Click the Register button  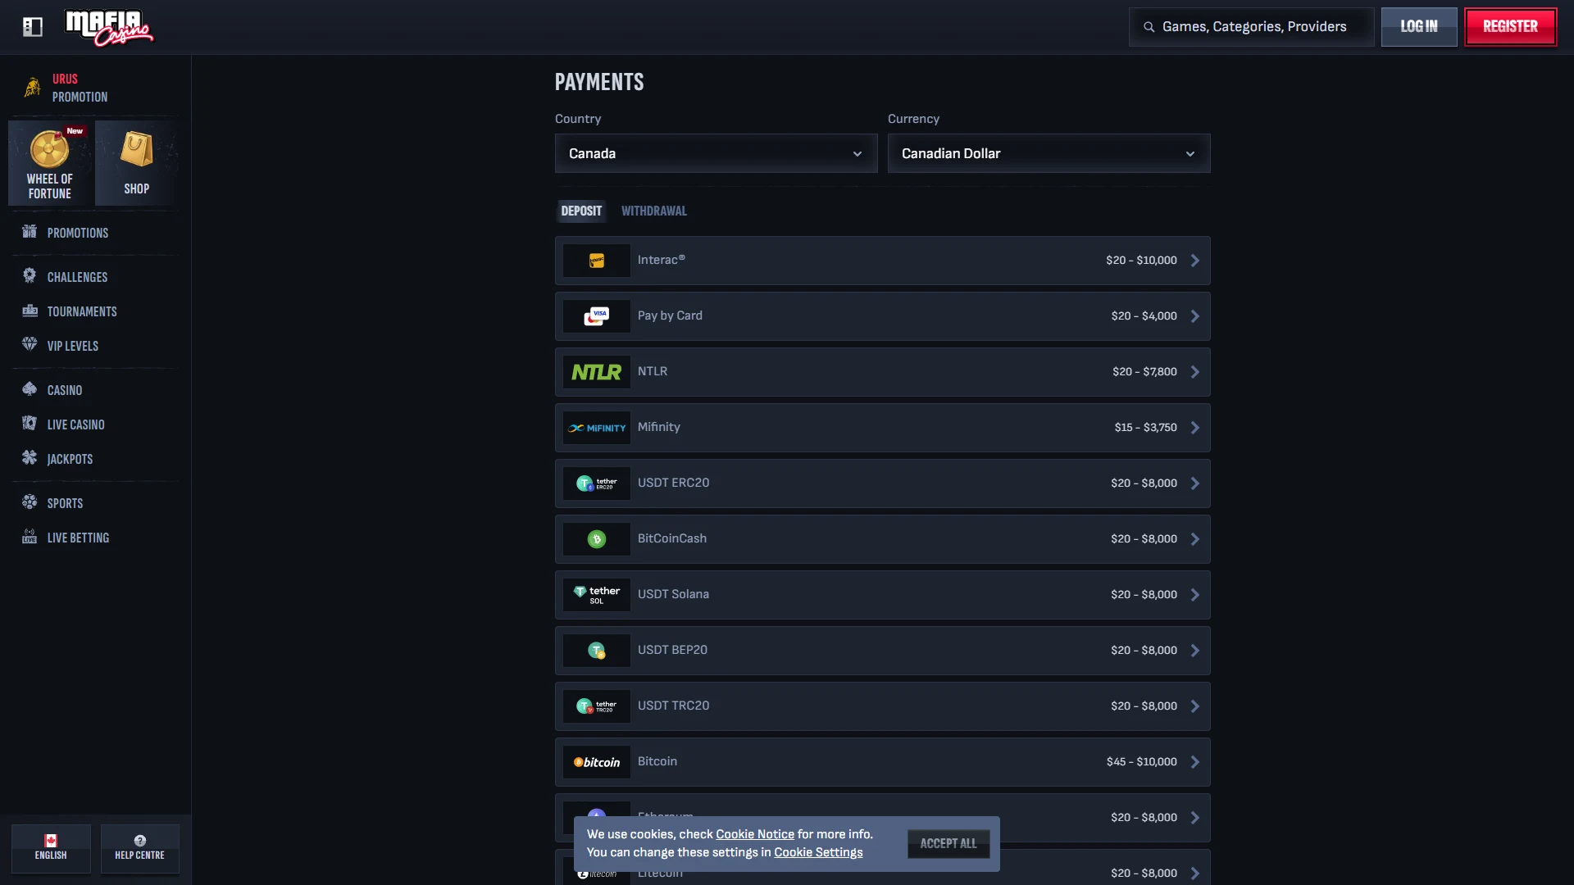click(1510, 27)
